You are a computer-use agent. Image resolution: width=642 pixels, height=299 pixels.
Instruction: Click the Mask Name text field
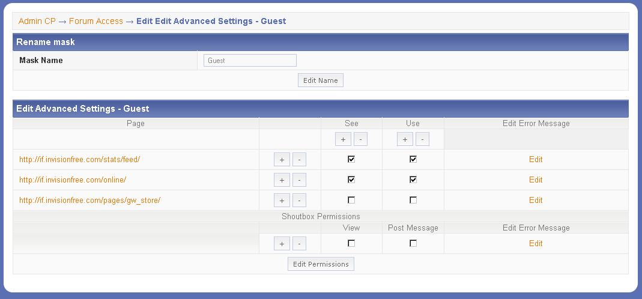coord(250,61)
